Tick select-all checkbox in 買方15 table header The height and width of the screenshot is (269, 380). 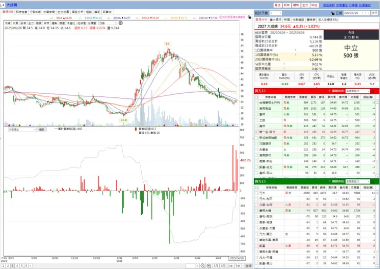coord(256,97)
